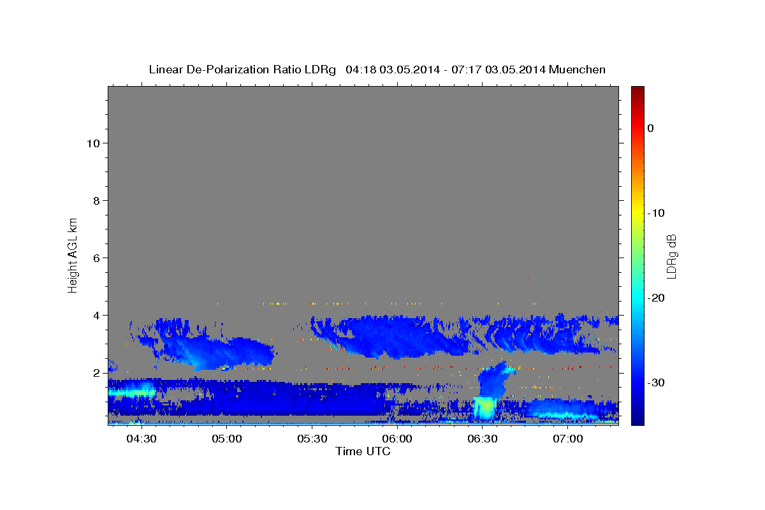Click the 'Time UTC' axis label
Screen dimensions: 765x510
[363, 451]
